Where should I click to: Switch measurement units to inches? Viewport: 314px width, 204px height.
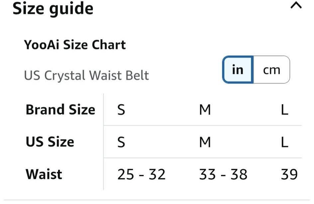(x=238, y=70)
